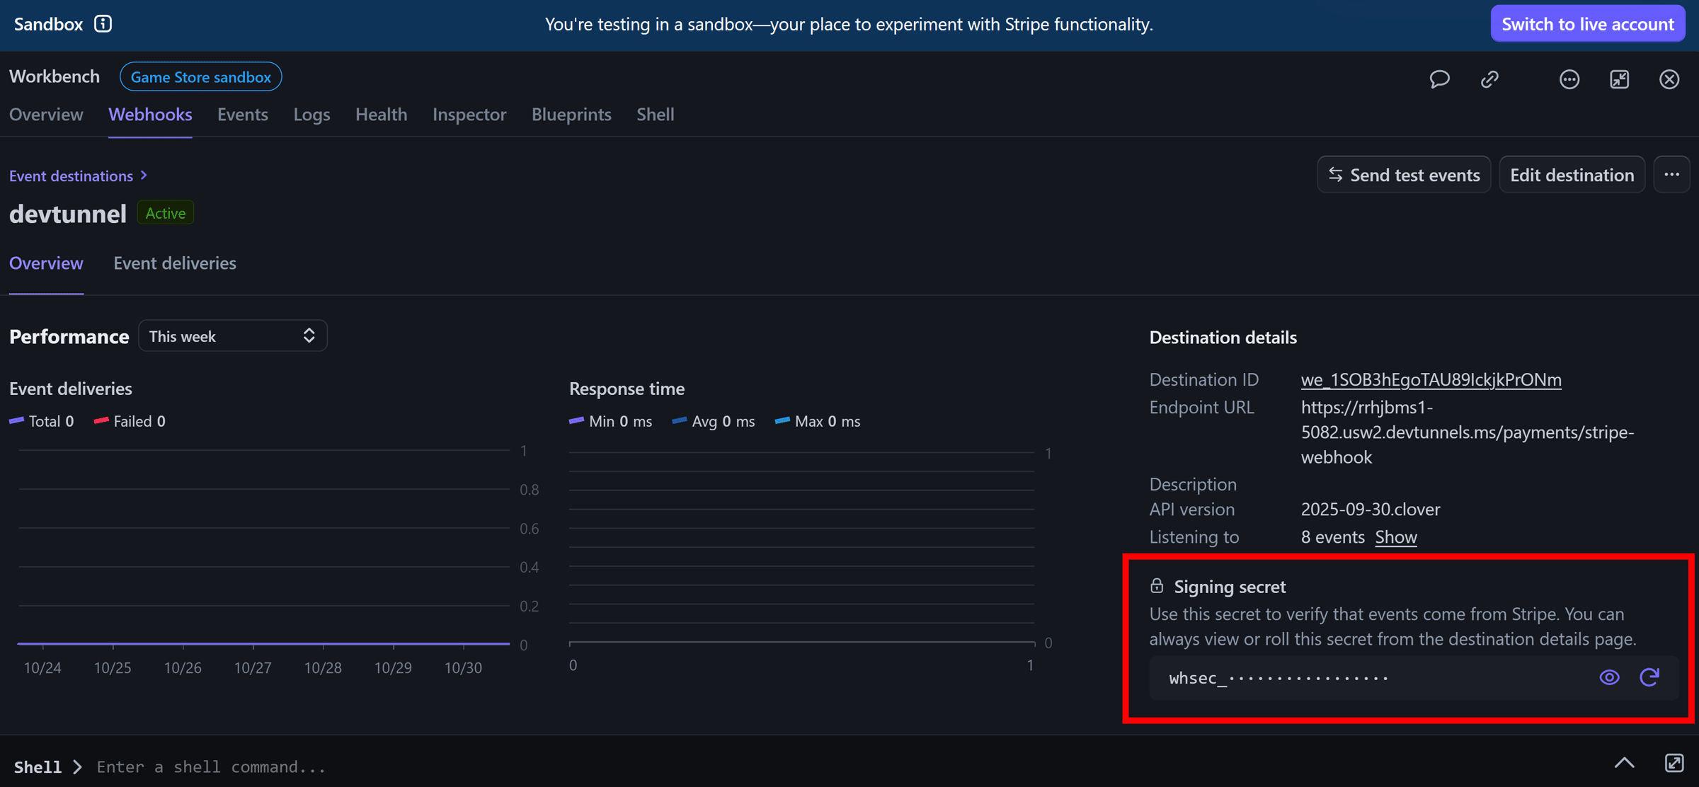Reveal the signing secret with eye icon

1609,677
